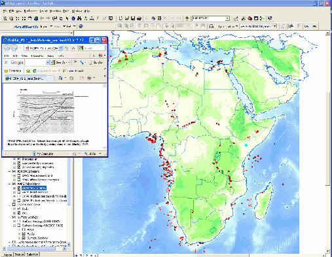Open Favorites menu in browser window

point(37,56)
